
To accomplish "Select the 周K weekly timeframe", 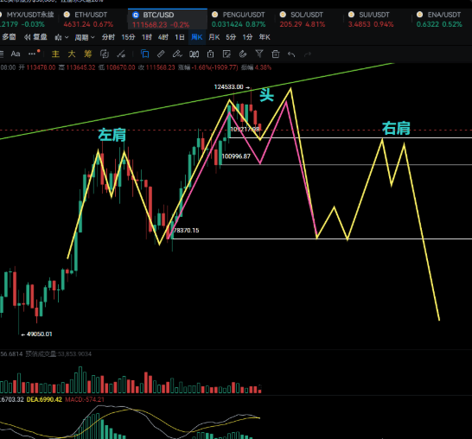I will (x=197, y=37).
